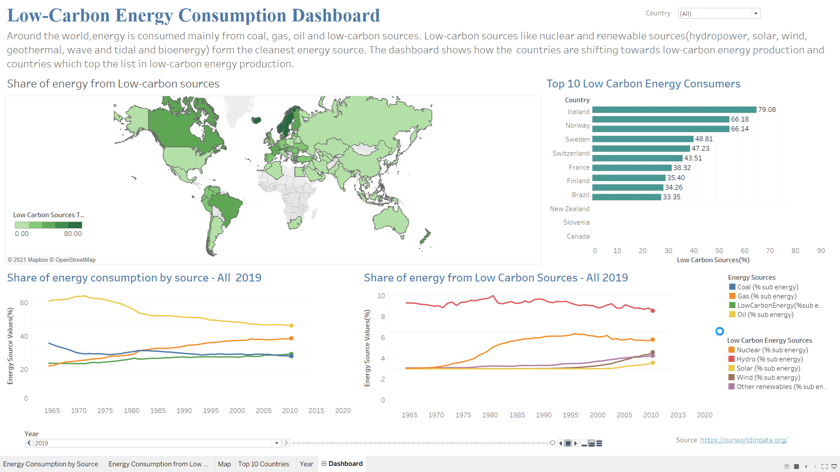Step the animation backward one year
The height and width of the screenshot is (472, 840).
(561, 443)
